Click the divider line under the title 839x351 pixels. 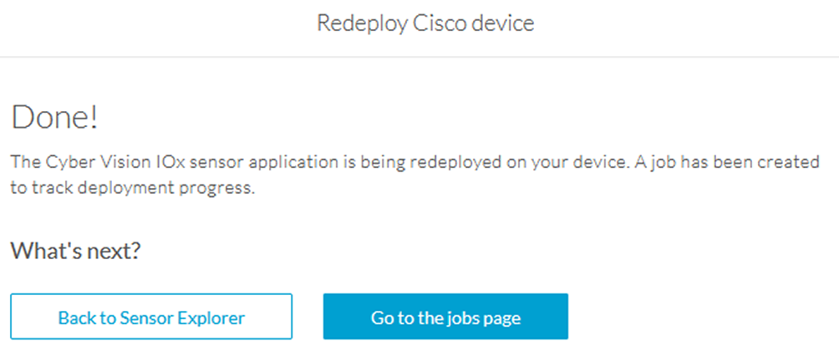[x=419, y=57]
